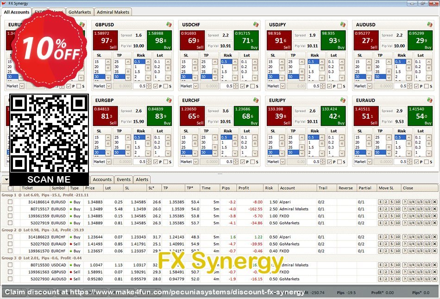Screen dimensions: 440x299
Task: Select 35 in the USDJPY TP list
Action: click(293, 72)
